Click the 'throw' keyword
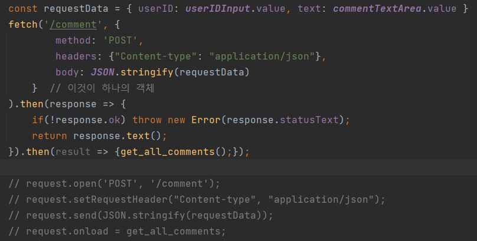This screenshot has height=241, width=477. coord(147,120)
